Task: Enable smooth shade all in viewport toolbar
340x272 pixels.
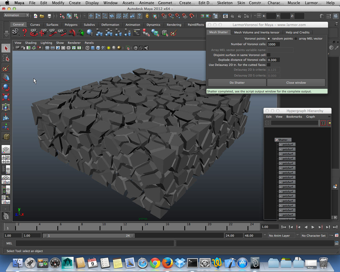Action: coord(93,48)
